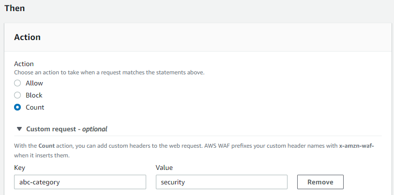This screenshot has height=195, width=394.
Task: Click the Value field containing security
Action: [221, 182]
